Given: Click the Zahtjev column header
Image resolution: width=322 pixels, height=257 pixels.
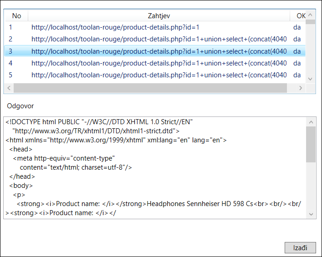Looking at the screenshot, I should point(159,16).
